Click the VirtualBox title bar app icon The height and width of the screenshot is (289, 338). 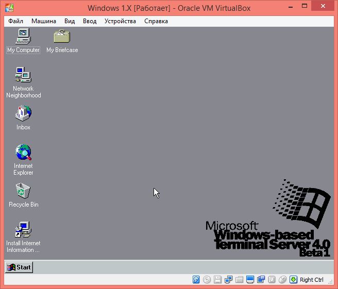click(9, 8)
